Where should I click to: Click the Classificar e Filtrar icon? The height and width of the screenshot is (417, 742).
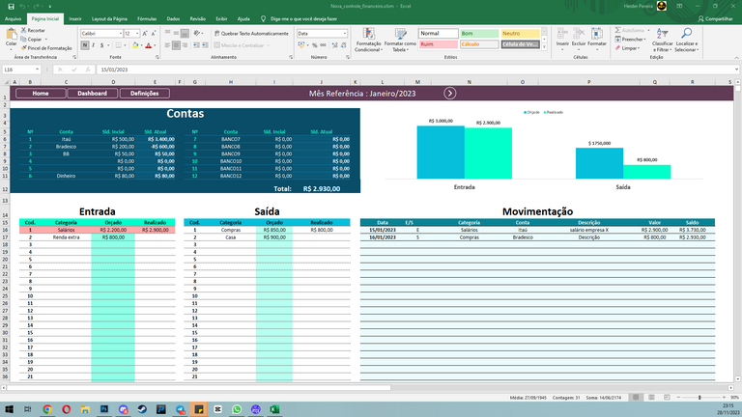663,34
